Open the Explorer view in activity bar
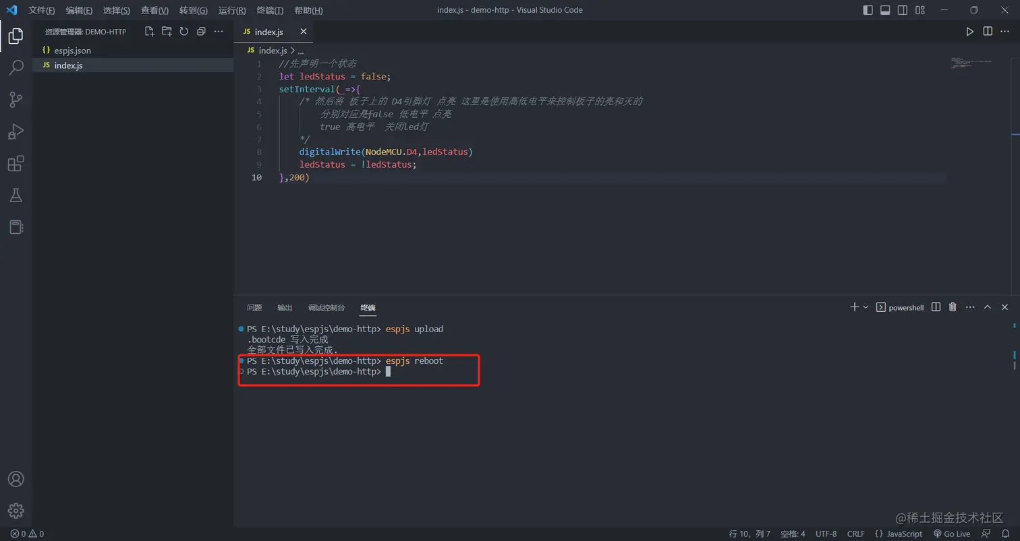The width and height of the screenshot is (1020, 541). click(16, 36)
